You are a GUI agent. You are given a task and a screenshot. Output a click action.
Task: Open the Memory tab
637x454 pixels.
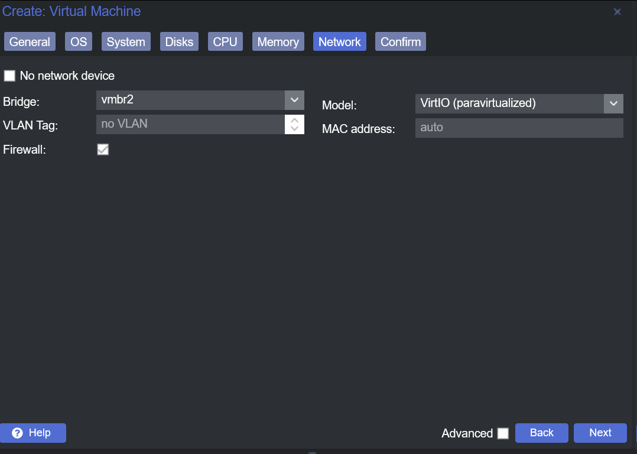tap(278, 42)
